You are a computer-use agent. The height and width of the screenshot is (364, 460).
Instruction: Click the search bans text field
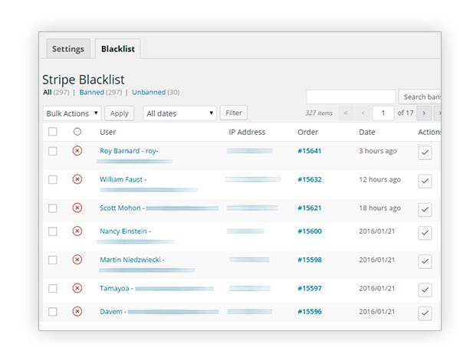(351, 97)
